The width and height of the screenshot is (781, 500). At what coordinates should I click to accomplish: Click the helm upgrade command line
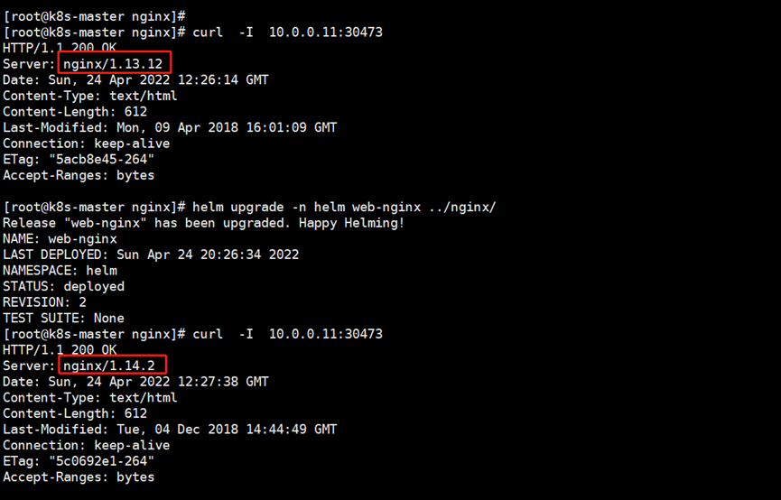pos(249,208)
